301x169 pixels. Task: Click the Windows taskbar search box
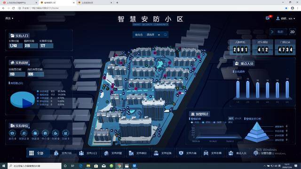click(x=34, y=166)
